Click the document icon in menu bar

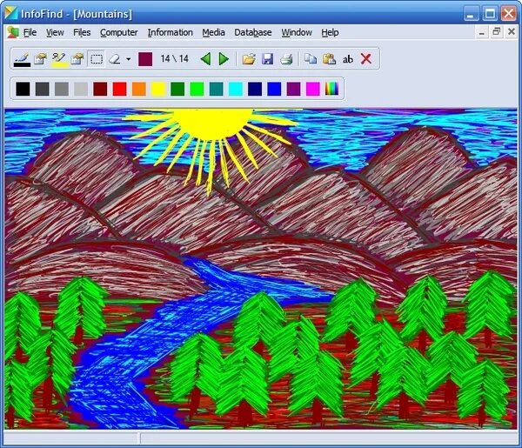tap(13, 32)
